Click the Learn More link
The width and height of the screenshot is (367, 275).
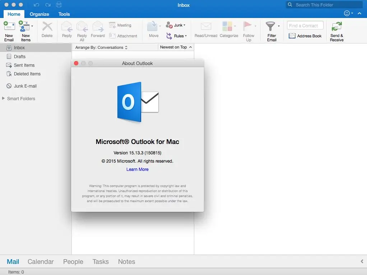137,169
